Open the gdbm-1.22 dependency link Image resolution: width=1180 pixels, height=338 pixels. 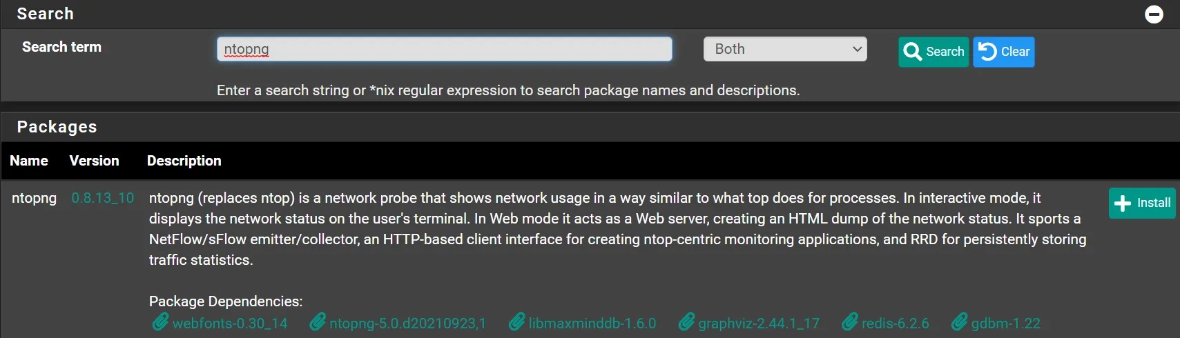pos(1005,324)
